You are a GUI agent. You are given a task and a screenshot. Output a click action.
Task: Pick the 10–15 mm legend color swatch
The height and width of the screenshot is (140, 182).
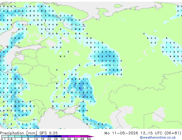(x=38, y=136)
